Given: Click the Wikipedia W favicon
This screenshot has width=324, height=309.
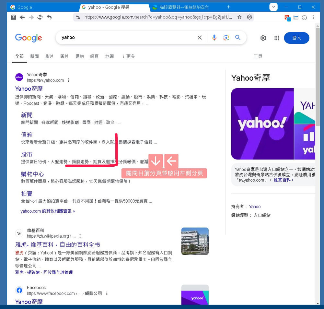Looking at the screenshot, I should point(19,233).
